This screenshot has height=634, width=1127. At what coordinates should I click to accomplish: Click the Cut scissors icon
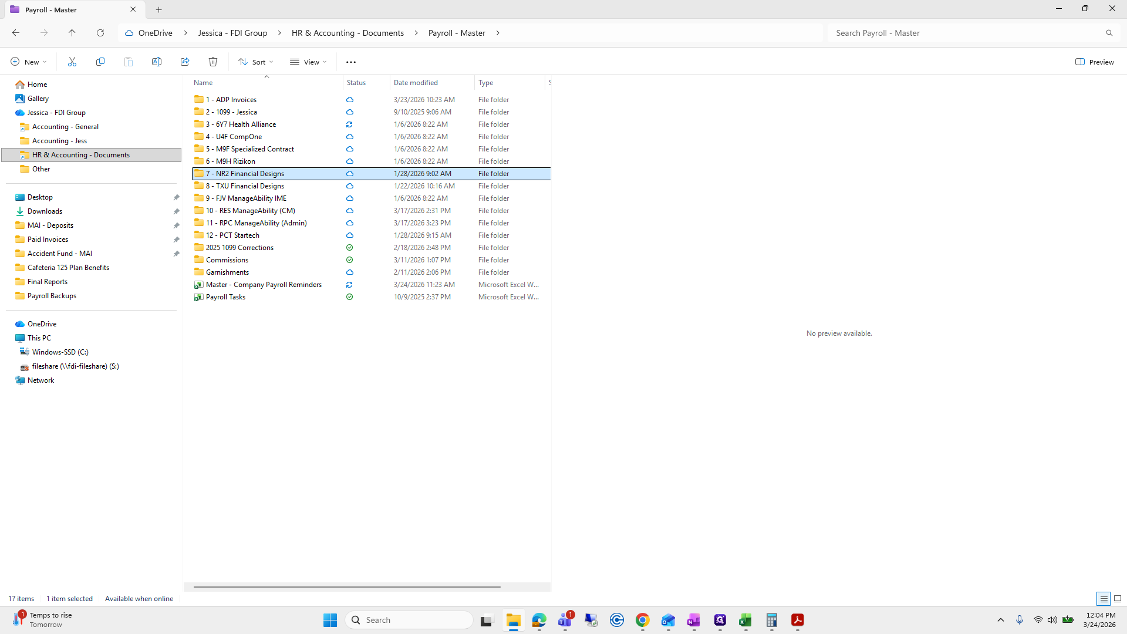pos(72,62)
